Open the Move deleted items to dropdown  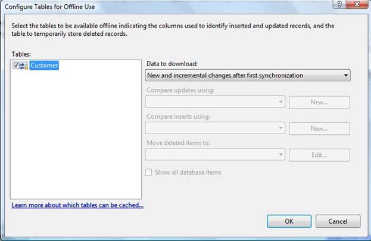[215, 155]
